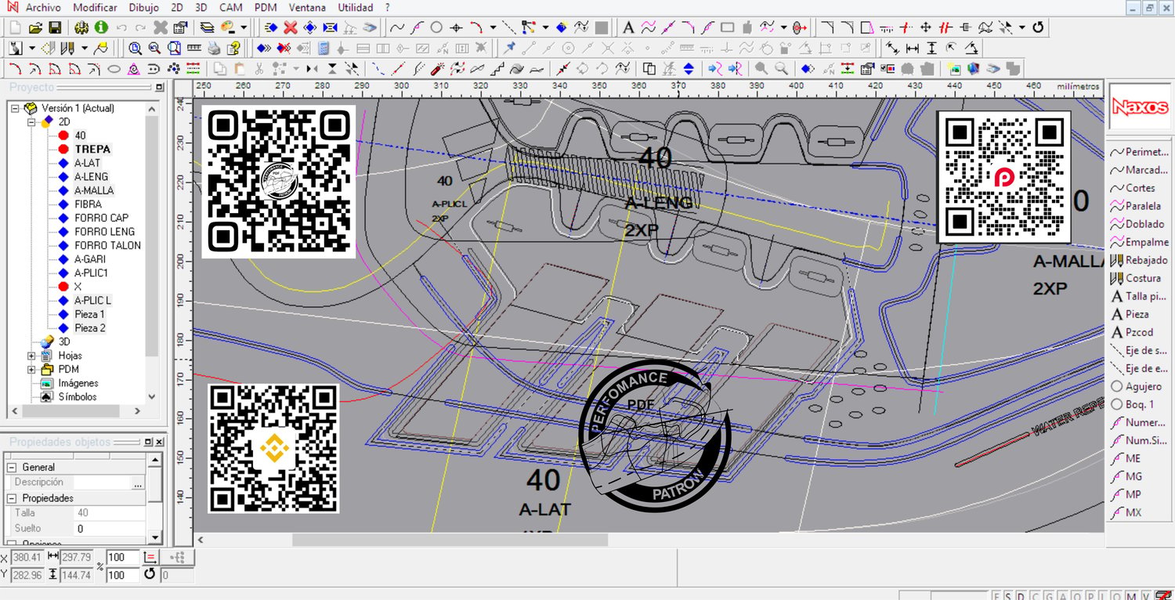This screenshot has height=600, width=1175.
Task: Click the four-arrow move tool
Action: click(926, 27)
